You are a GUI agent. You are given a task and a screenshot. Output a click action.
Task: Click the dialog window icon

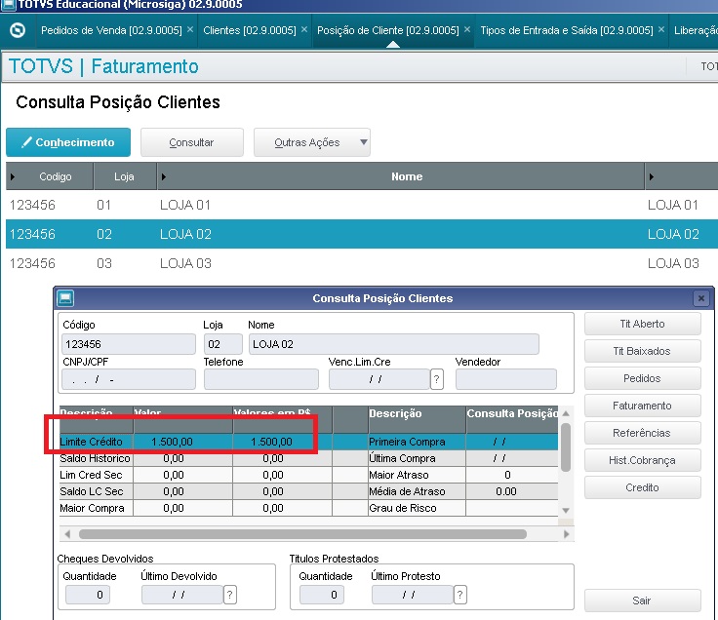click(x=65, y=298)
